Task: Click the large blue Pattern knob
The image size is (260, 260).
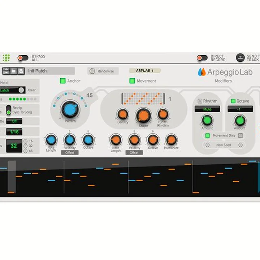Action: (70, 109)
